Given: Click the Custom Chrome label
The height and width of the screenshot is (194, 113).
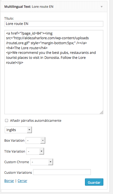Looking at the screenshot, I should pyautogui.click(x=16, y=162).
